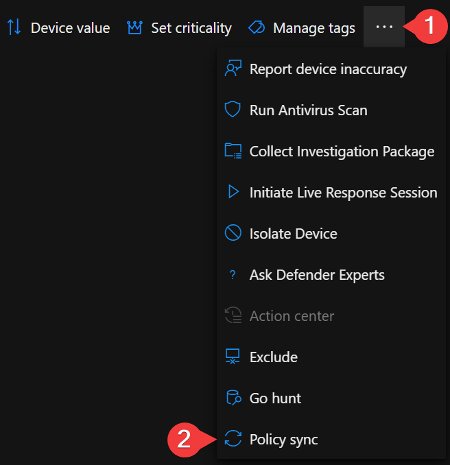Choose Policy sync menu text
This screenshot has width=450, height=465.
[283, 440]
